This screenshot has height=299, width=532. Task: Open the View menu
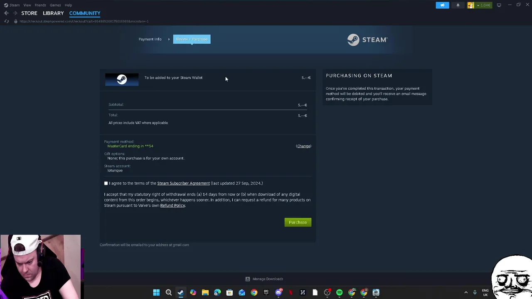coord(27,5)
